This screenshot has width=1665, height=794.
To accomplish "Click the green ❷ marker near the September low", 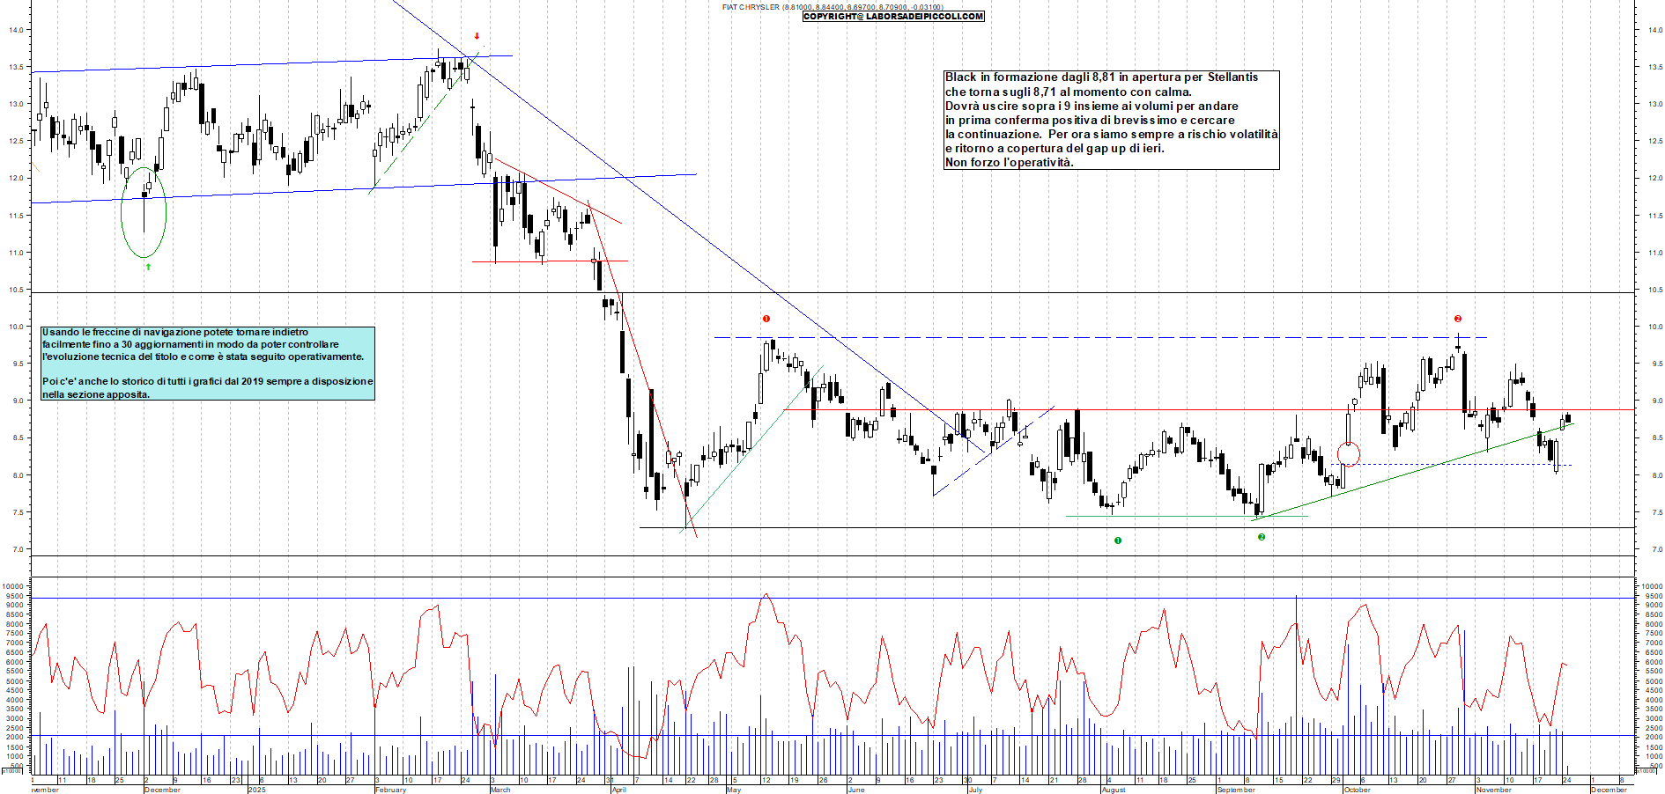I will pyautogui.click(x=1260, y=535).
